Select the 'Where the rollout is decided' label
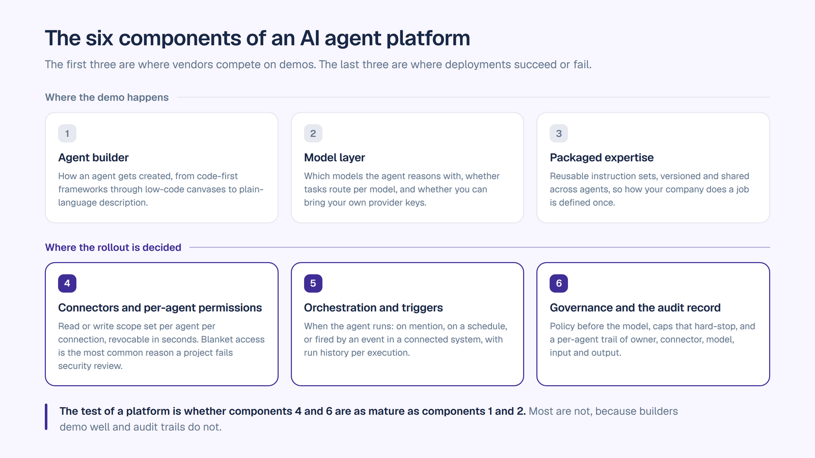The height and width of the screenshot is (458, 815). 113,247
